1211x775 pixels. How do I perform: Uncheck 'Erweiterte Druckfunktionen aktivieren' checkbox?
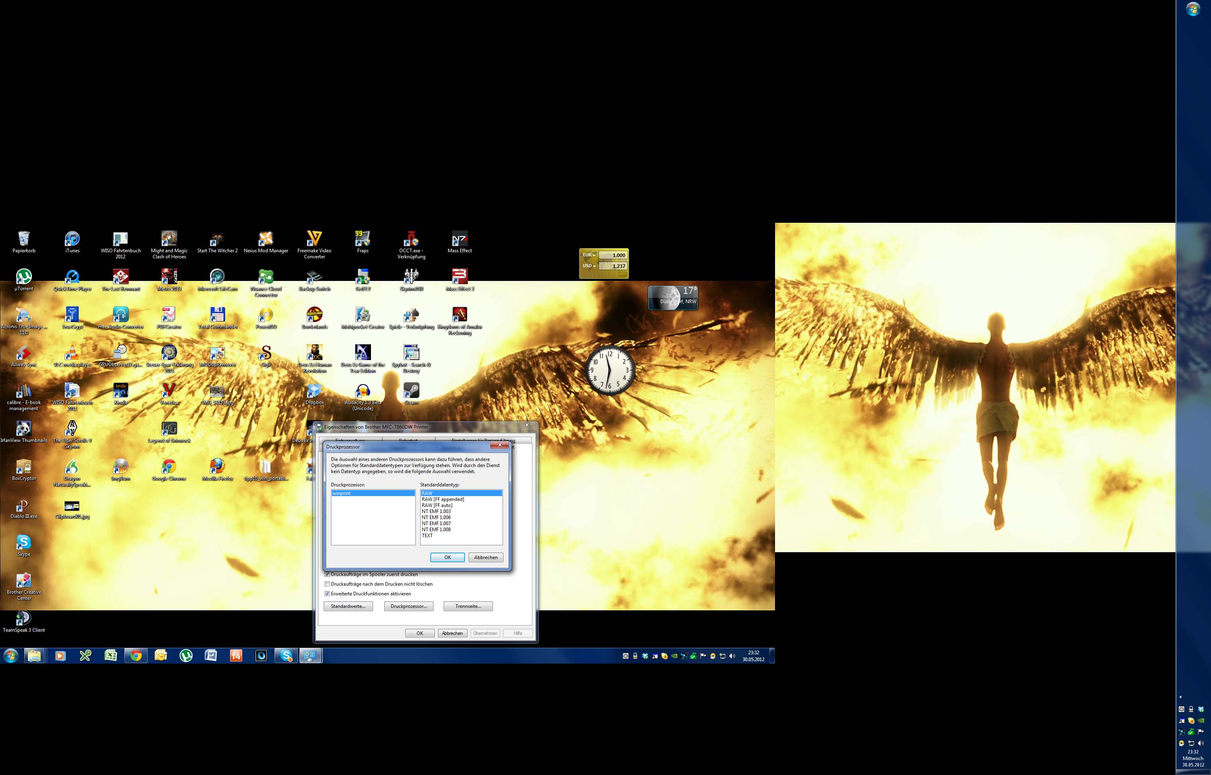(x=327, y=594)
